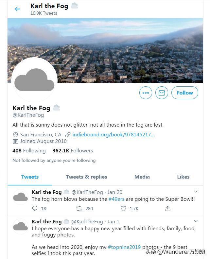The width and height of the screenshot is (210, 259).
Task: Open the more options ellipsis button
Action: click(x=146, y=93)
